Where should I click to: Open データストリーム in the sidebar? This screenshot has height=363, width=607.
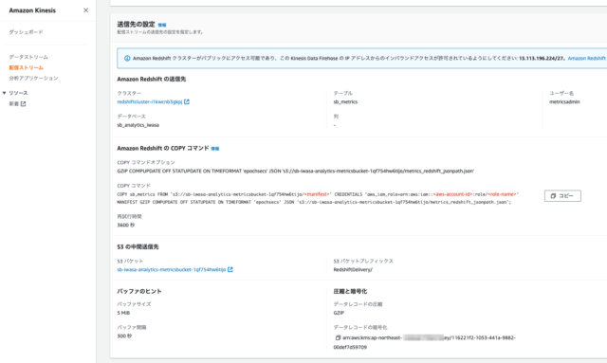click(x=28, y=57)
